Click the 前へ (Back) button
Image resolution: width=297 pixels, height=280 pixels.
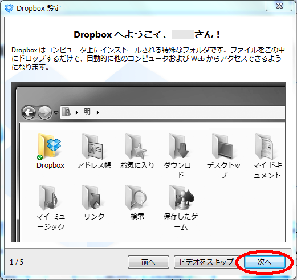click(x=148, y=262)
